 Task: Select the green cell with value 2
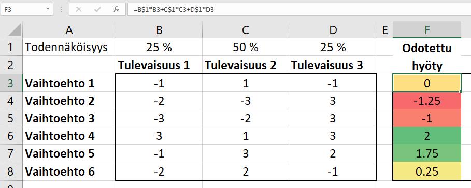tap(427, 136)
